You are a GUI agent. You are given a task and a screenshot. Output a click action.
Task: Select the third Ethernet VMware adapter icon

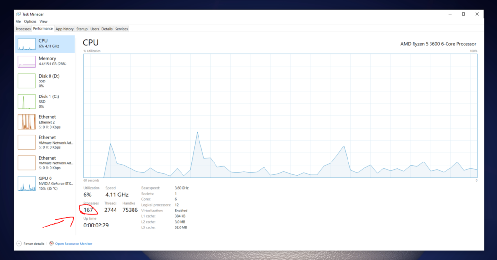(x=27, y=162)
